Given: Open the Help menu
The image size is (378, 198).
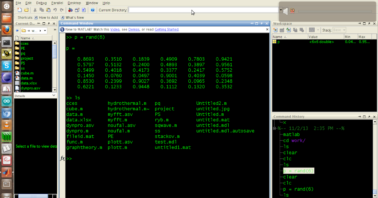Looking at the screenshot, I should (x=106, y=3).
